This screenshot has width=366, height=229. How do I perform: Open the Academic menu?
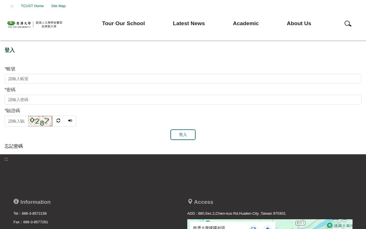pyautogui.click(x=246, y=23)
